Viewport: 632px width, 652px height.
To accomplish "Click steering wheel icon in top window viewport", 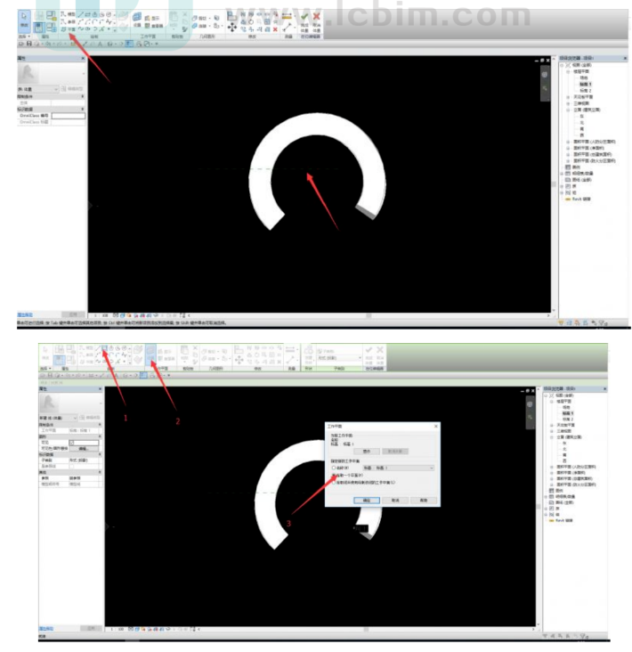I will tap(545, 75).
